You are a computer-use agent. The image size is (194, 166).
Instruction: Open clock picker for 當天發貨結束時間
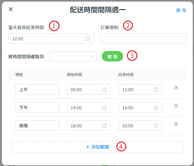click(x=88, y=39)
